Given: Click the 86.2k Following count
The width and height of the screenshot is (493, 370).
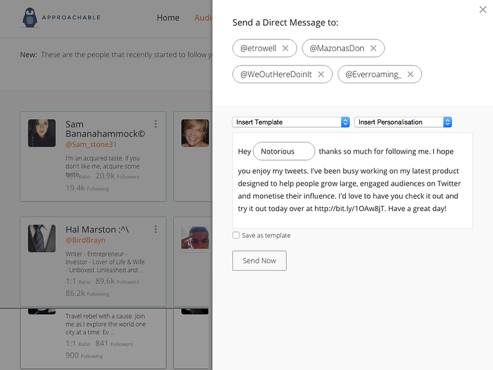Looking at the screenshot, I should coord(88,293).
